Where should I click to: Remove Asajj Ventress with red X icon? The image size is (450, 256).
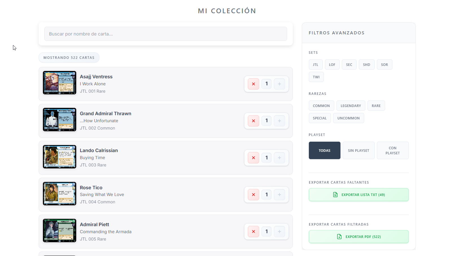tap(253, 84)
